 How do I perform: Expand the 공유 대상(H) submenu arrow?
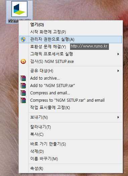pyautogui.click(x=118, y=71)
